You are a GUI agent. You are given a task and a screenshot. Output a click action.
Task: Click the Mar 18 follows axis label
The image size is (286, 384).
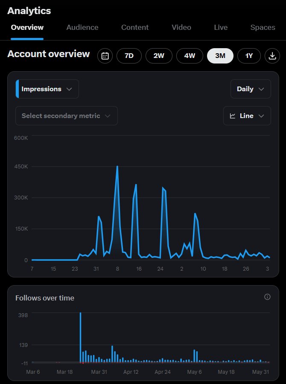65,372
